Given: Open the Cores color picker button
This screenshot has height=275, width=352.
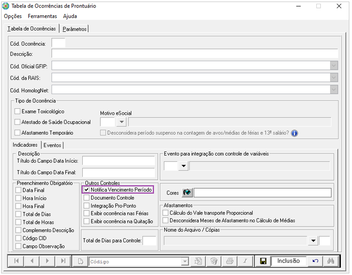Looking at the screenshot, I should pyautogui.click(x=187, y=192).
